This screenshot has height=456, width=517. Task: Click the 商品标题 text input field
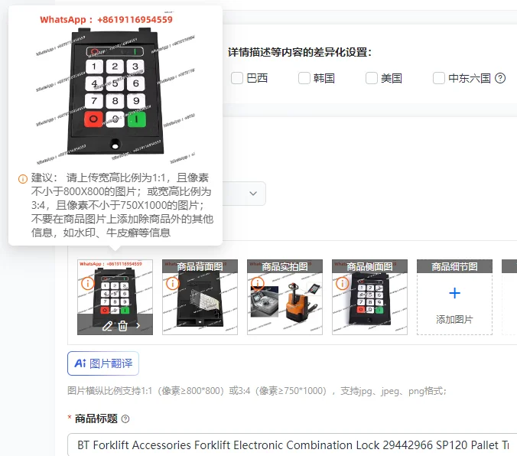point(292,445)
